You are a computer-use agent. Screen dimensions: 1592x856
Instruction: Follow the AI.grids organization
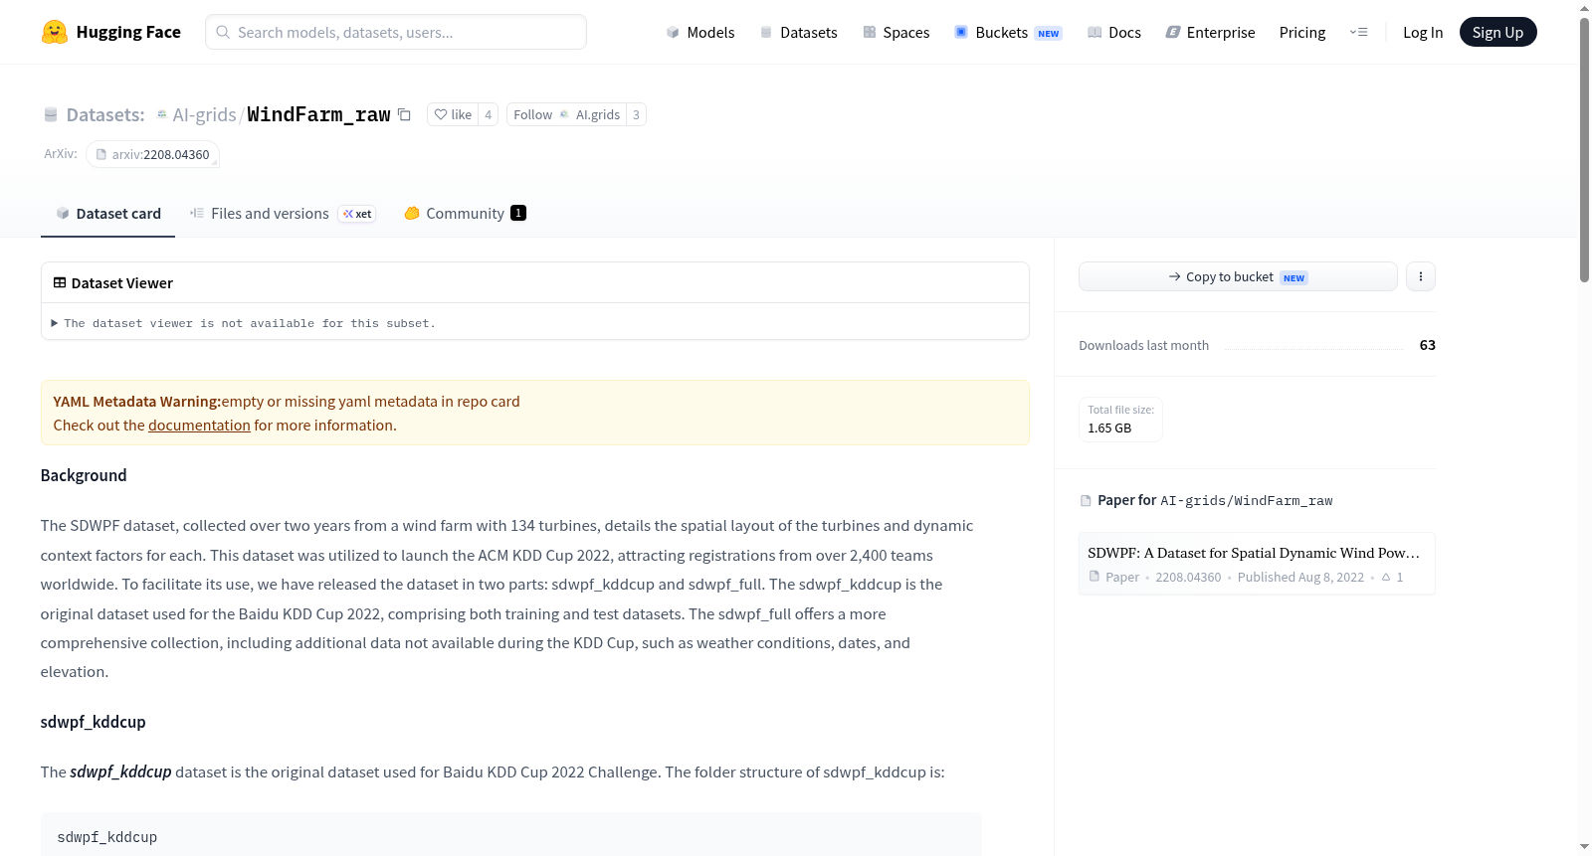click(x=566, y=114)
